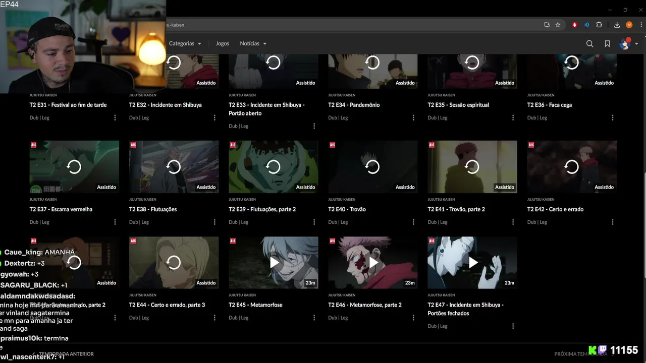Click 'Dub | Leg' under T2 E36 - Faca cega
Viewport: 646px width, 363px height.
[537, 117]
